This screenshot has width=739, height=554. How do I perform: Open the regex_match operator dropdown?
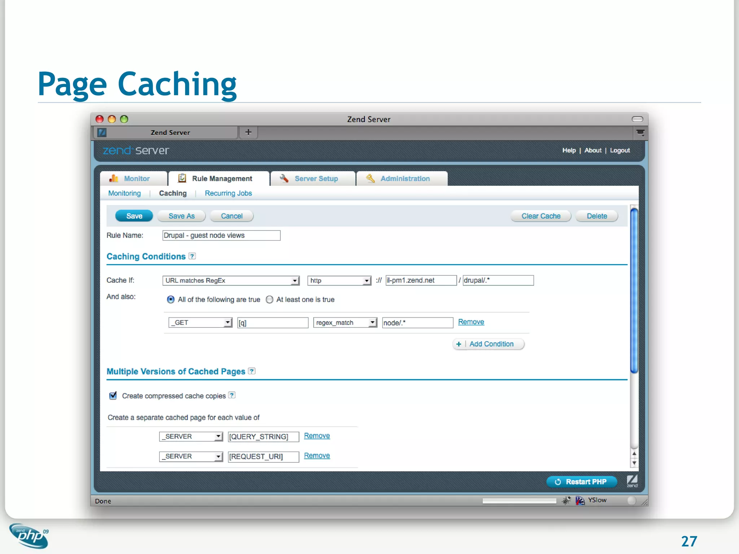coord(345,322)
